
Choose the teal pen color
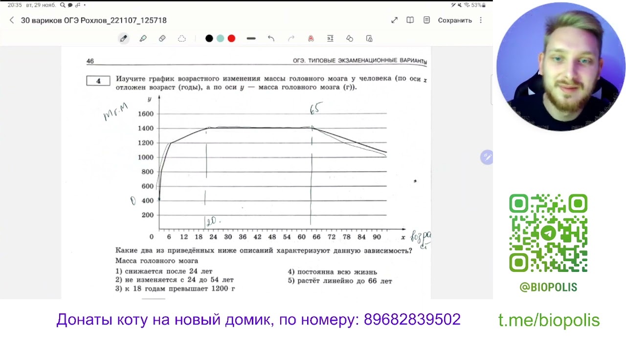221,39
